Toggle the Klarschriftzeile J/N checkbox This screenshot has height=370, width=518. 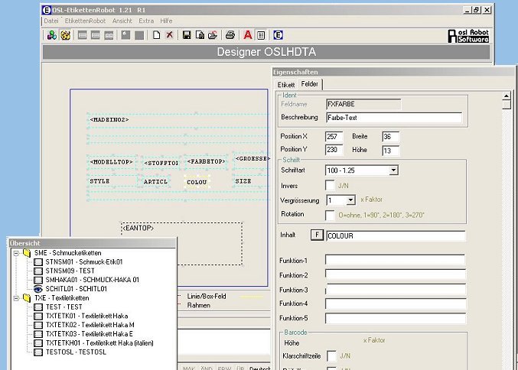[331, 355]
